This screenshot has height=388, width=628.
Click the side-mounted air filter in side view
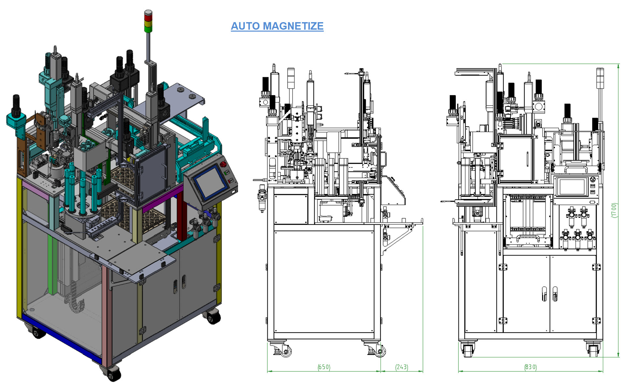pos(262,197)
